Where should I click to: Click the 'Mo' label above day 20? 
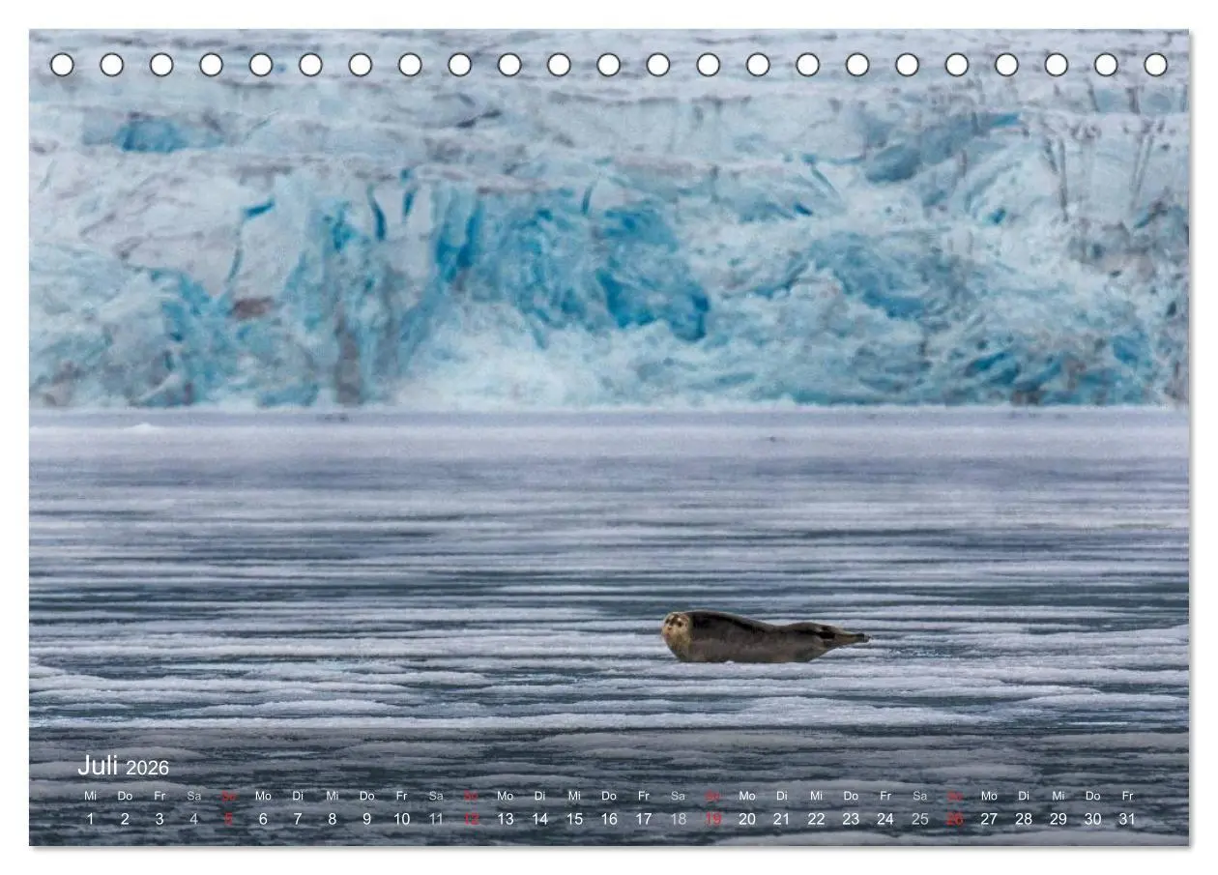tap(747, 796)
